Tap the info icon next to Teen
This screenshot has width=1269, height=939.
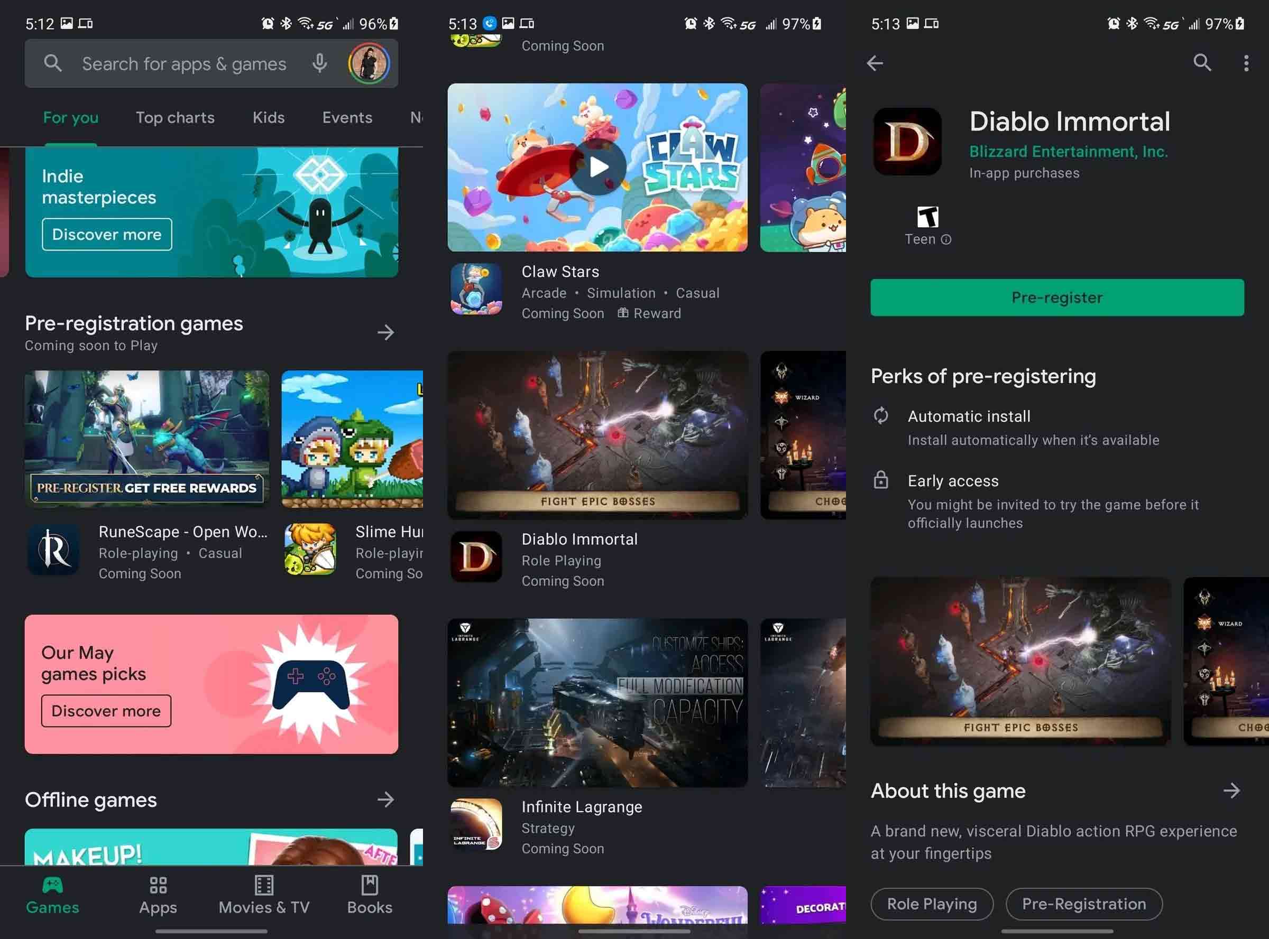click(946, 240)
